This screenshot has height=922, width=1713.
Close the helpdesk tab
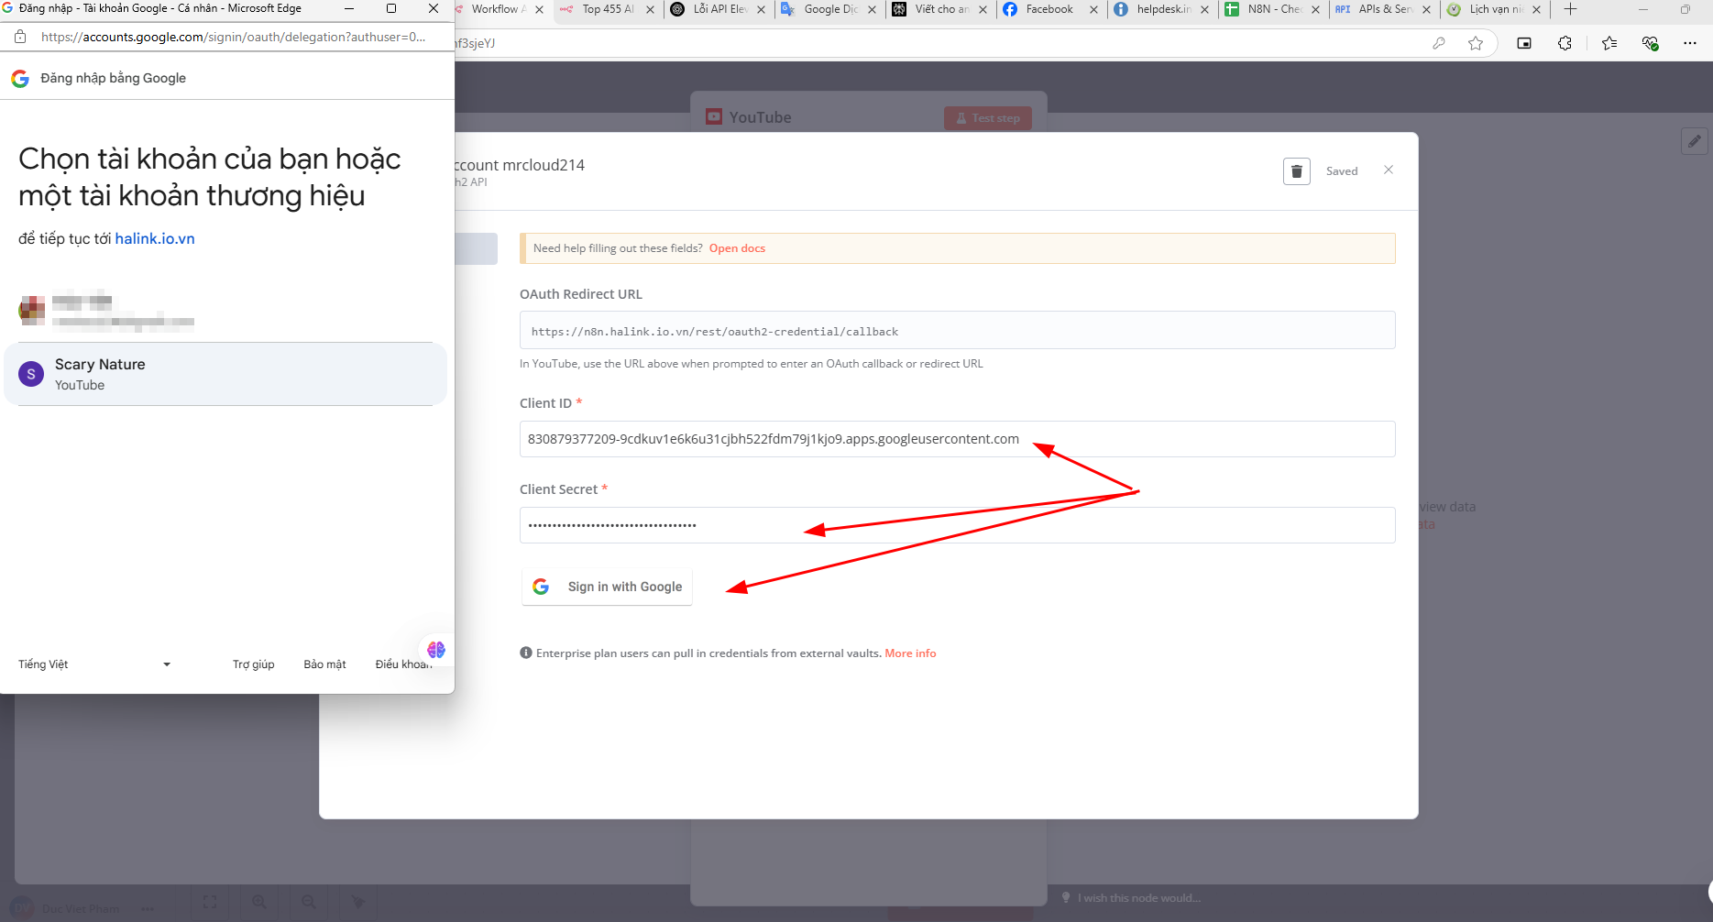tap(1204, 9)
